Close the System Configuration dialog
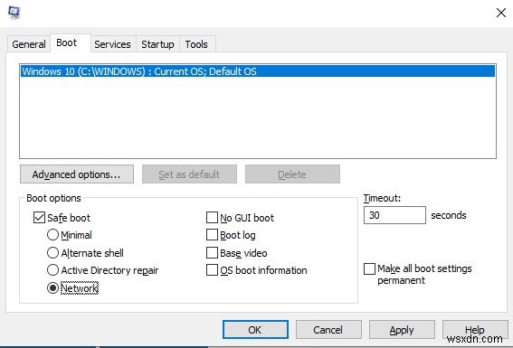The width and height of the screenshot is (513, 348). pyautogui.click(x=501, y=13)
